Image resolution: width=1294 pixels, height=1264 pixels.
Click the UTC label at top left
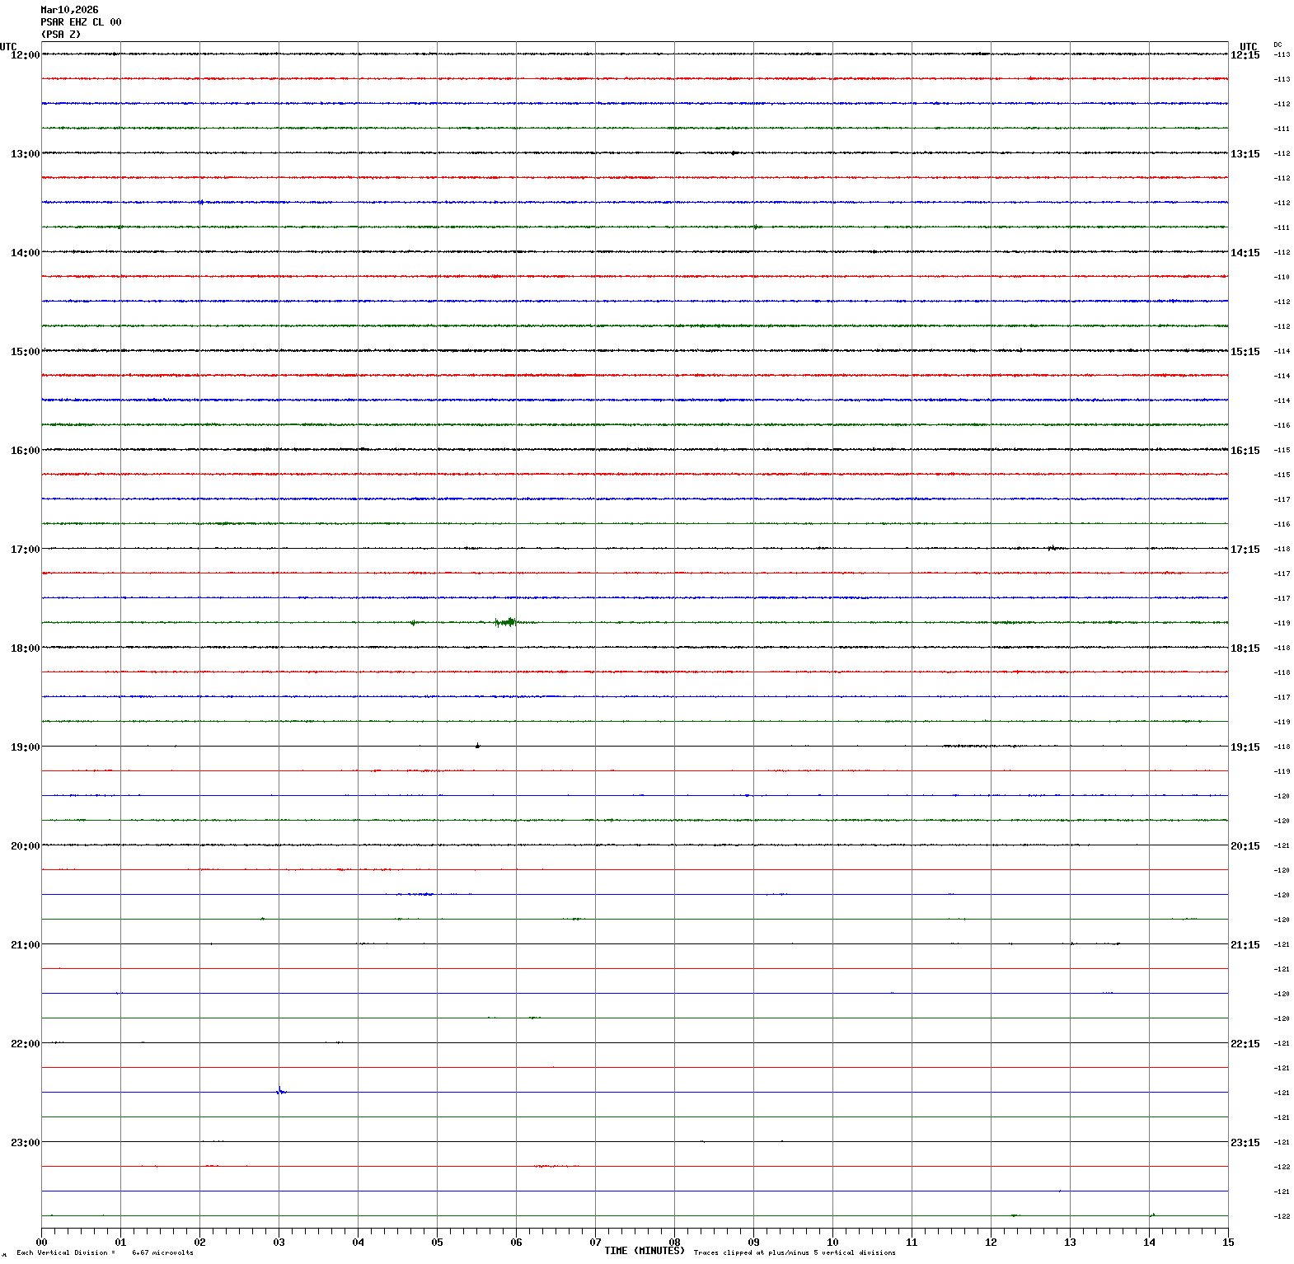[x=8, y=47]
